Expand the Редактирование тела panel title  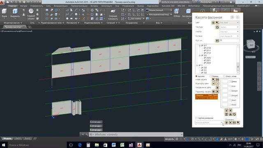[x=52, y=23]
